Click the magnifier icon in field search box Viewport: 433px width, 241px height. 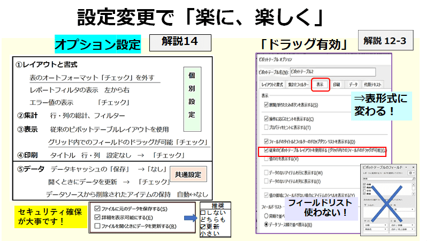(414, 178)
